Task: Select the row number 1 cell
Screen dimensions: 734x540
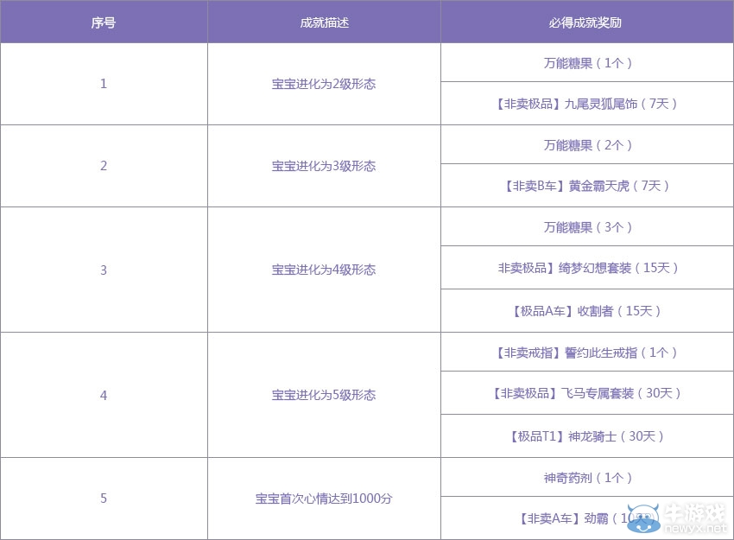Action: (104, 84)
